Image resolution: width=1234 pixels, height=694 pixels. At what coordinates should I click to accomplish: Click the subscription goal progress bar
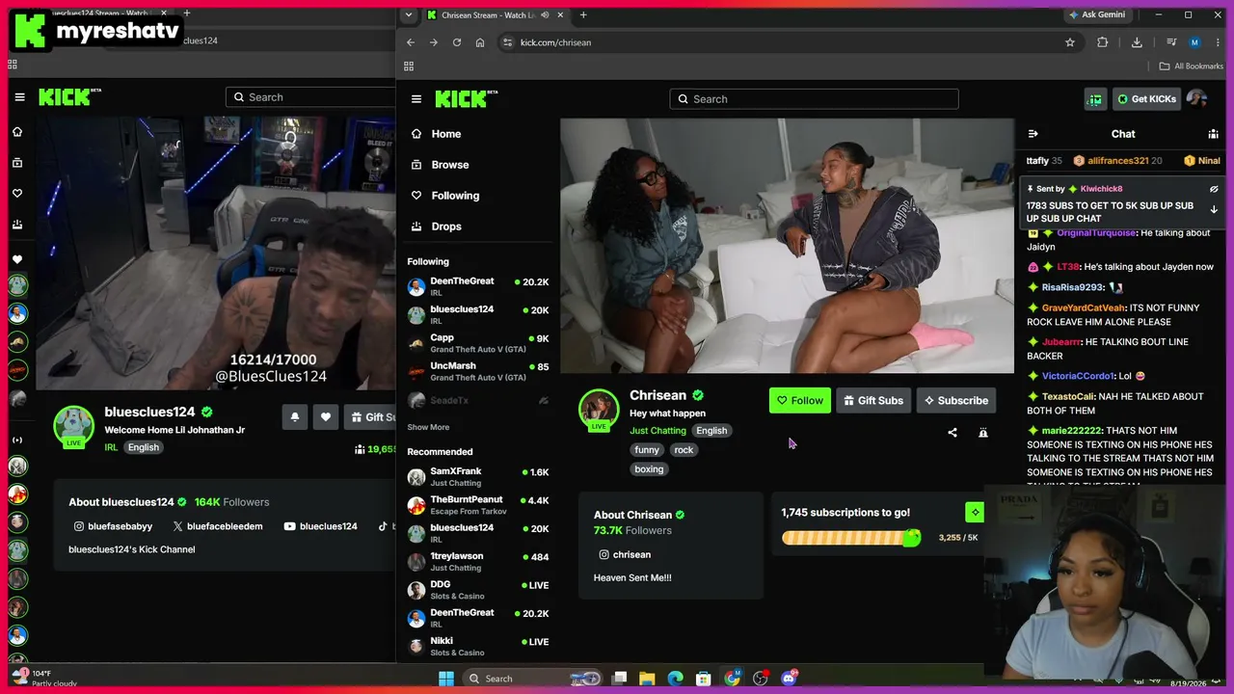tap(851, 538)
